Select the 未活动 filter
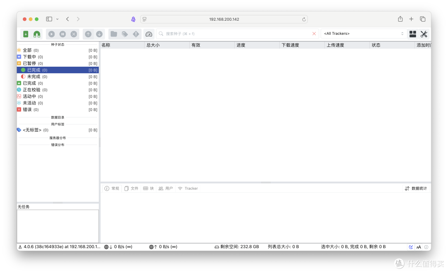Screen dimensions: 448x273 pyautogui.click(x=57, y=103)
